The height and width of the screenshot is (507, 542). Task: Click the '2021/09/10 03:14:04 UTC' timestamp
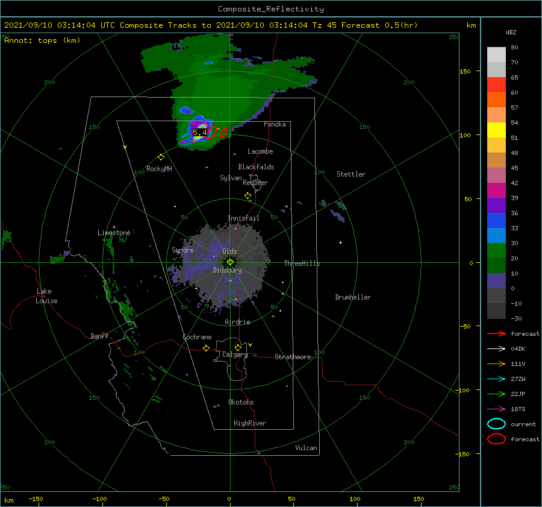pyautogui.click(x=59, y=25)
